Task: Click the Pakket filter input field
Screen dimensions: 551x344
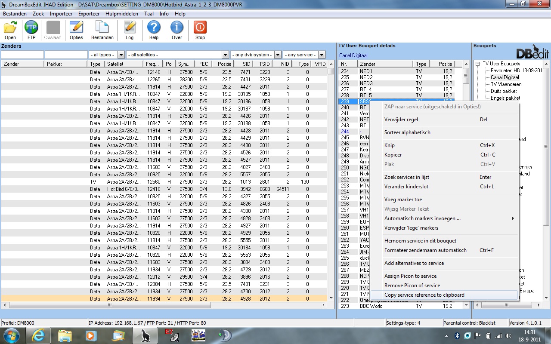Action: click(x=66, y=55)
